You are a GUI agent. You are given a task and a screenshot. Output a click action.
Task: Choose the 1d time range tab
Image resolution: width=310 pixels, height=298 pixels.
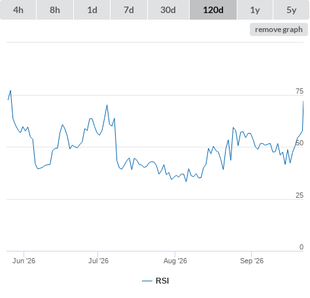click(92, 10)
